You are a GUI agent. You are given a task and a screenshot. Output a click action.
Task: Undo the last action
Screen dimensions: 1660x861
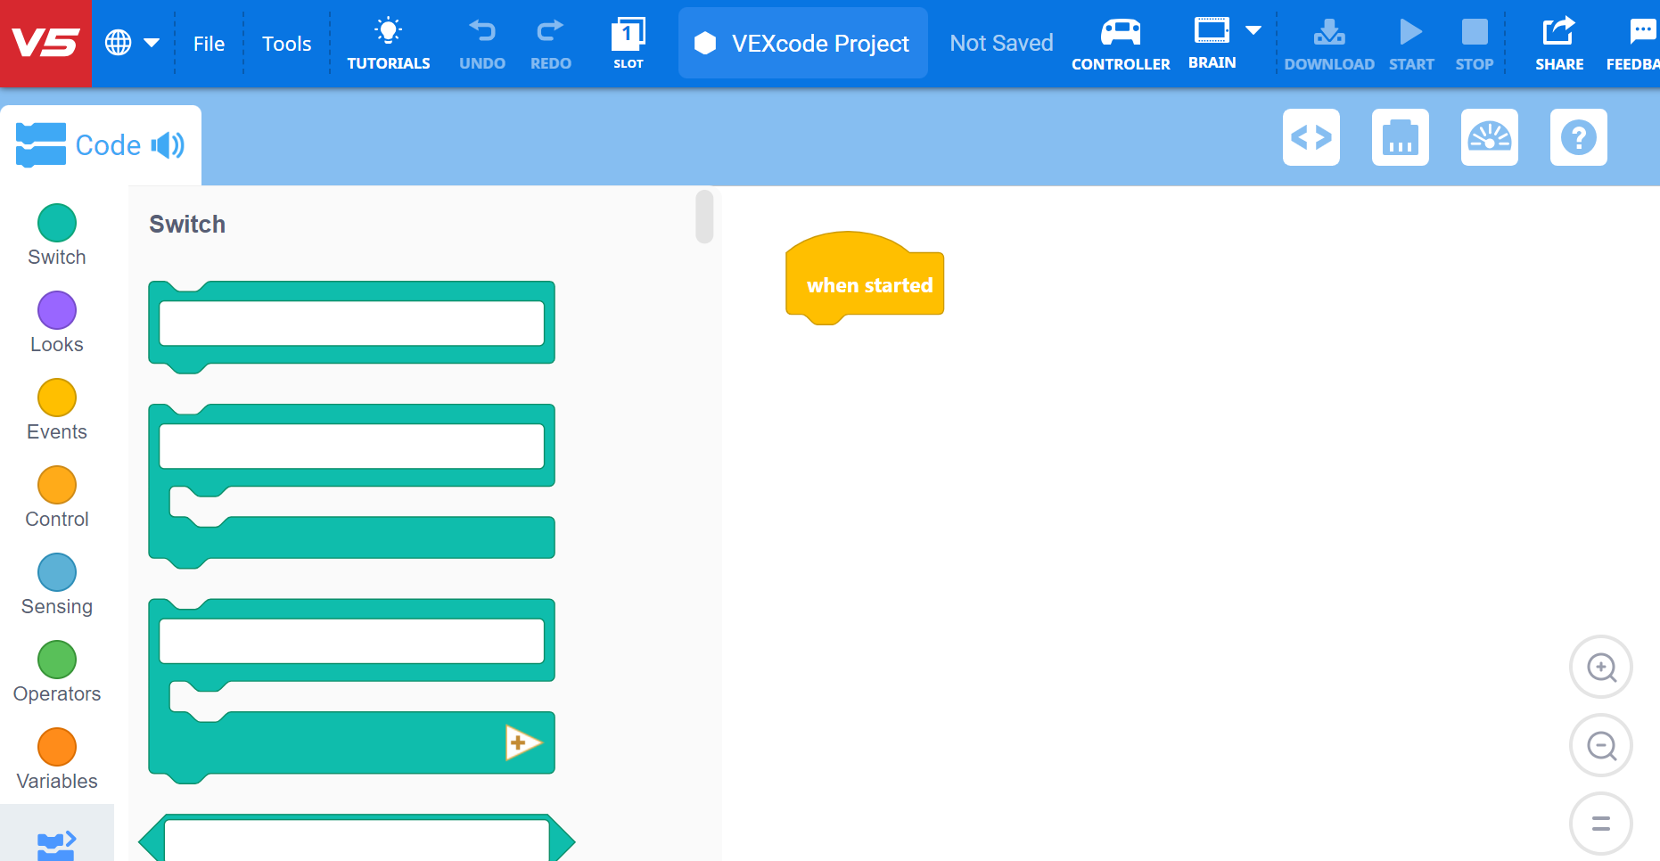[x=482, y=42]
